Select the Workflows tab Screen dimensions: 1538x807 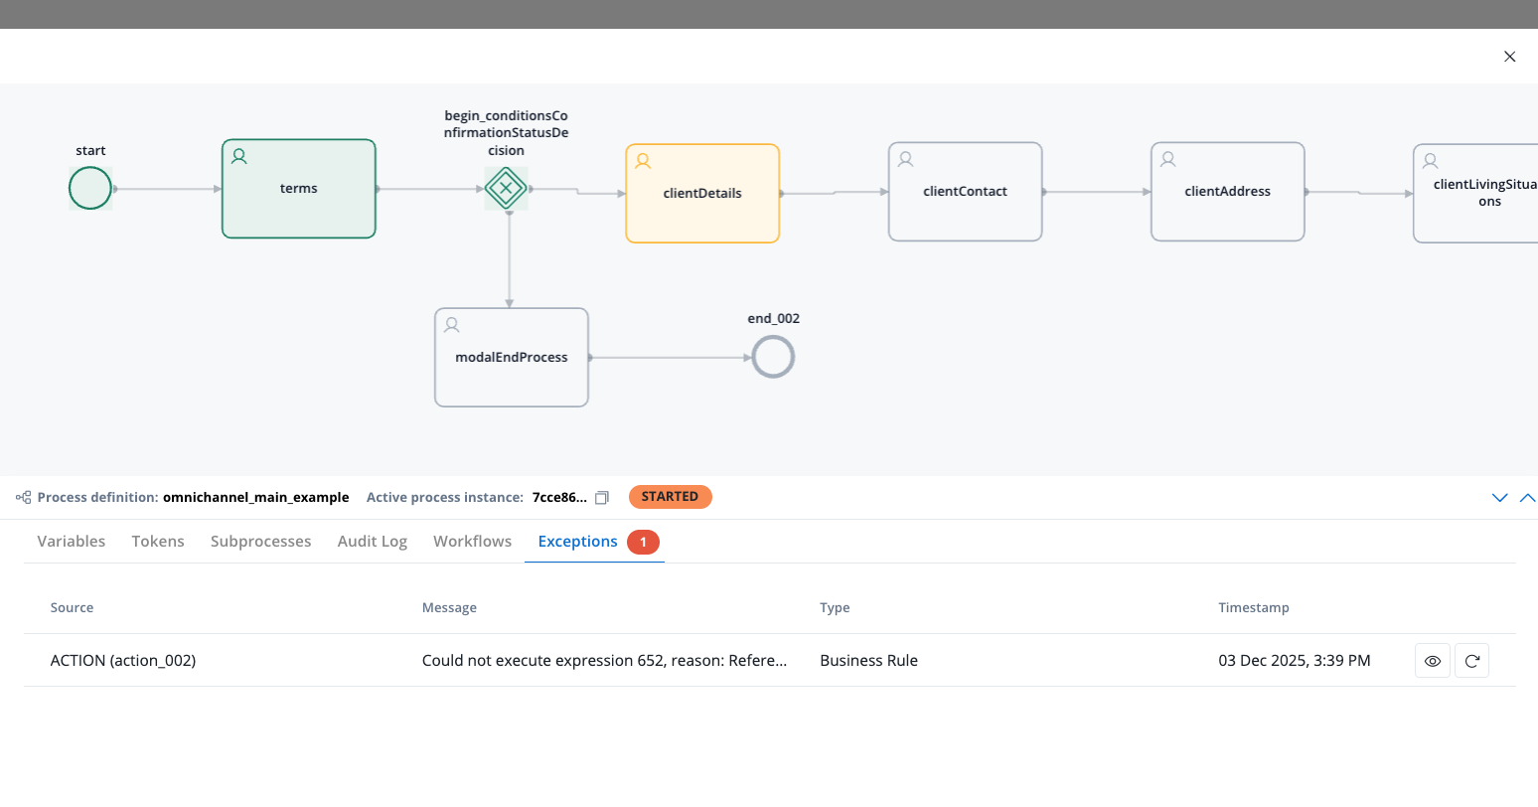[x=472, y=542]
